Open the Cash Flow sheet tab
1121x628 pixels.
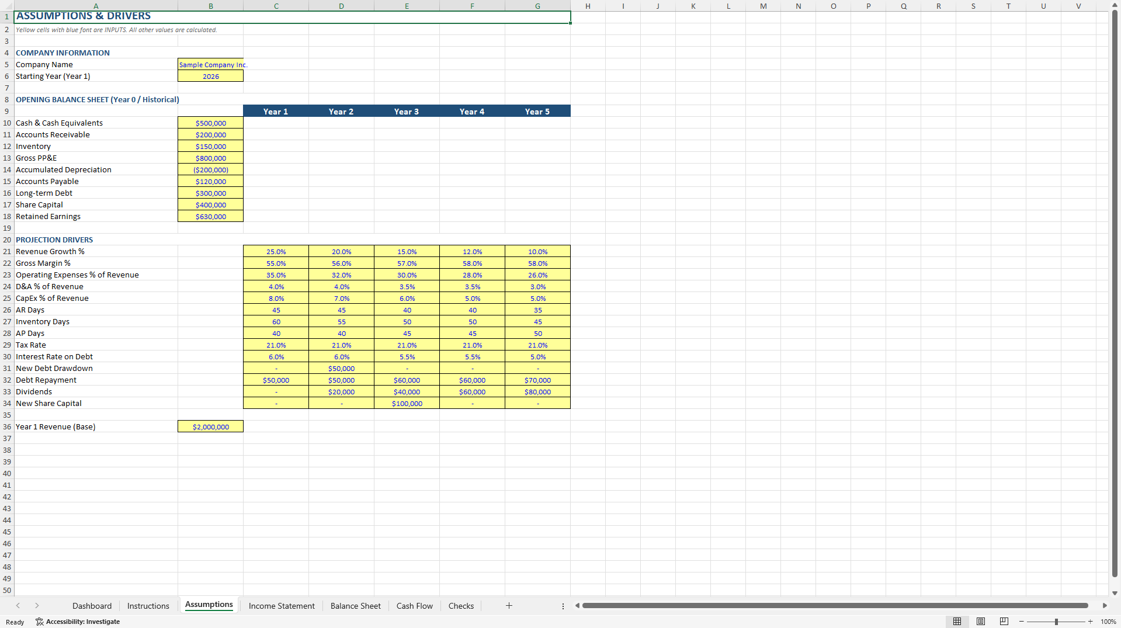415,606
